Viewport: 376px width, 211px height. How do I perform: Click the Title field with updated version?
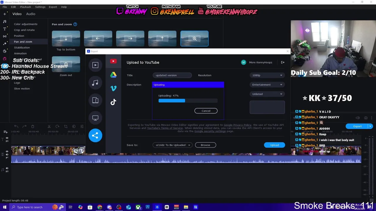click(172, 75)
